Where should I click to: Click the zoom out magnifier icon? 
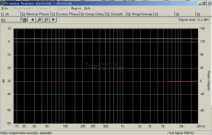tap(46, 20)
